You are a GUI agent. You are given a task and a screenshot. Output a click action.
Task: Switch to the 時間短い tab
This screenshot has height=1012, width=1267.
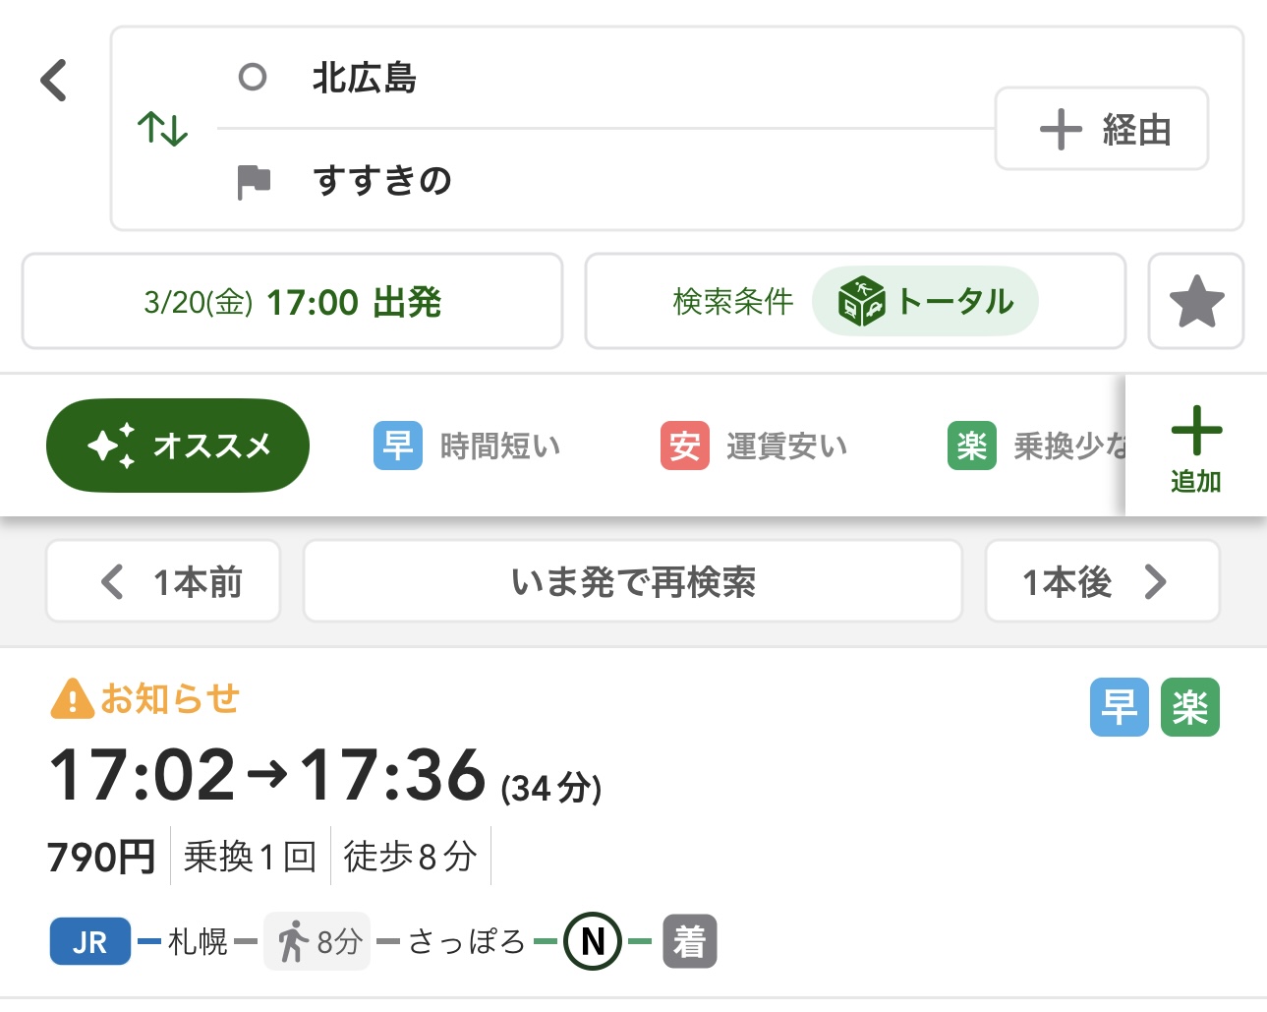coord(468,446)
